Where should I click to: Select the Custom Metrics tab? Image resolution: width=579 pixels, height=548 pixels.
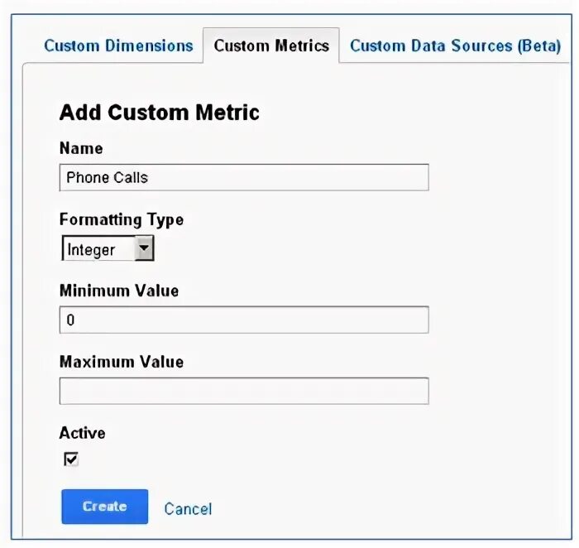tap(271, 46)
